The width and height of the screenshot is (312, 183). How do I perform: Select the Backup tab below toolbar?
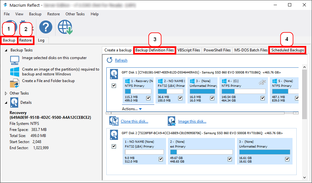(x=9, y=40)
